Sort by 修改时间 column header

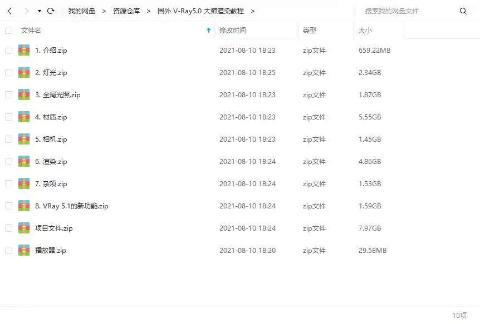[233, 31]
